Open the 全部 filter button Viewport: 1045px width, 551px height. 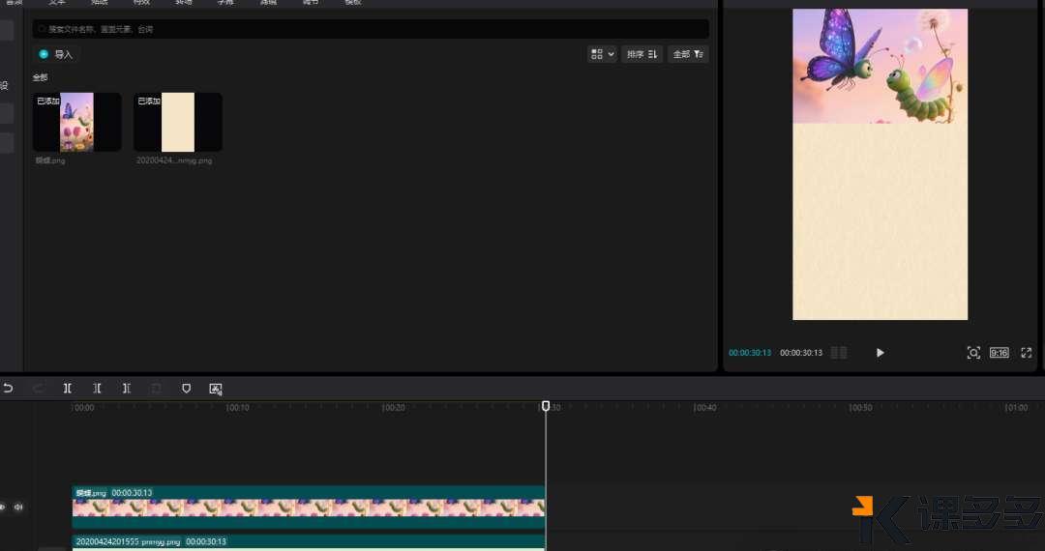pos(688,54)
